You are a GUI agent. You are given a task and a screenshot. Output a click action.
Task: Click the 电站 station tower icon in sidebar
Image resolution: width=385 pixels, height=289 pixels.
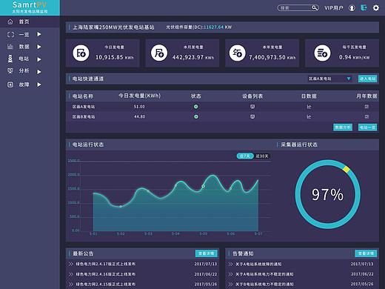(x=10, y=59)
